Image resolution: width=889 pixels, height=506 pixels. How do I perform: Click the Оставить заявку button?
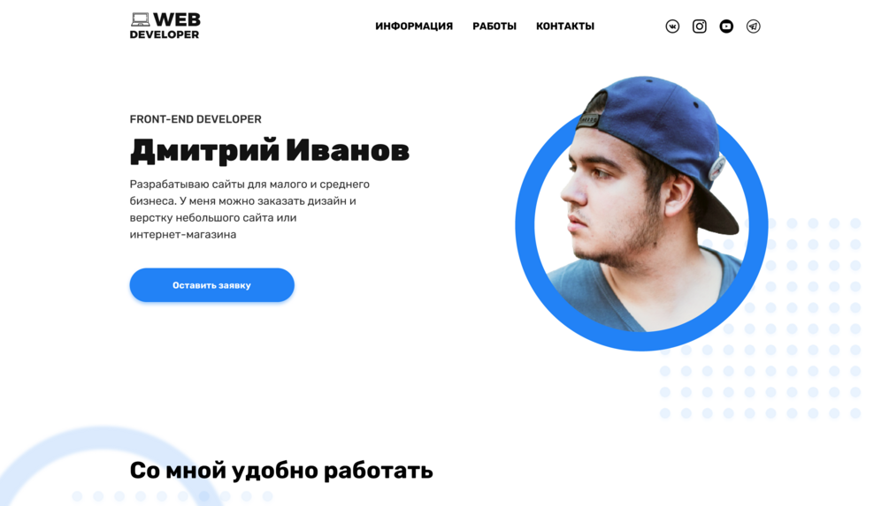click(211, 284)
